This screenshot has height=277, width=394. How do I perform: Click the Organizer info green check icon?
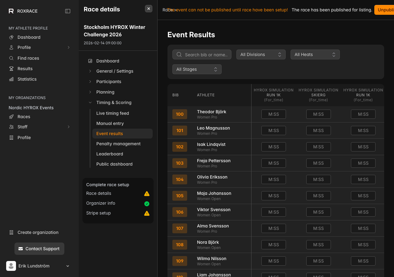(x=147, y=203)
